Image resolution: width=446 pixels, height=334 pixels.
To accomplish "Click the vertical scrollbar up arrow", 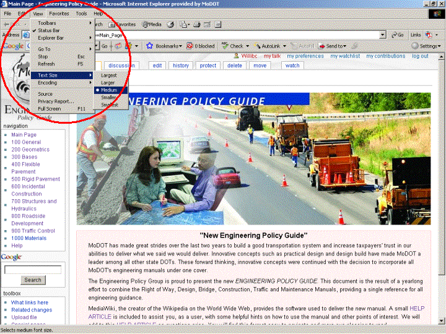I will 441,56.
